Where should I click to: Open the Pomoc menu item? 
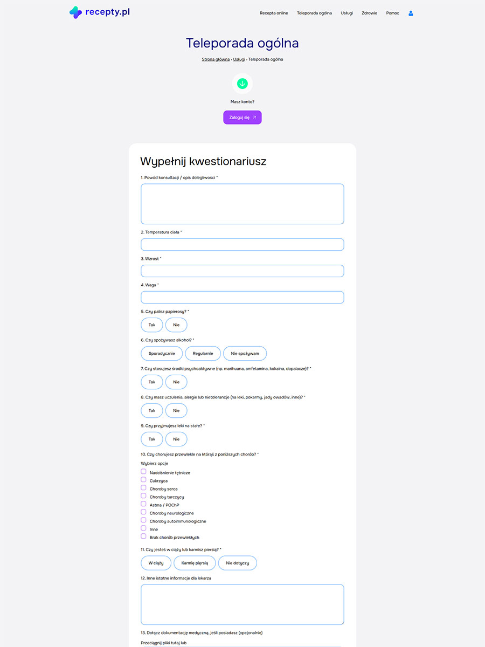coord(392,13)
